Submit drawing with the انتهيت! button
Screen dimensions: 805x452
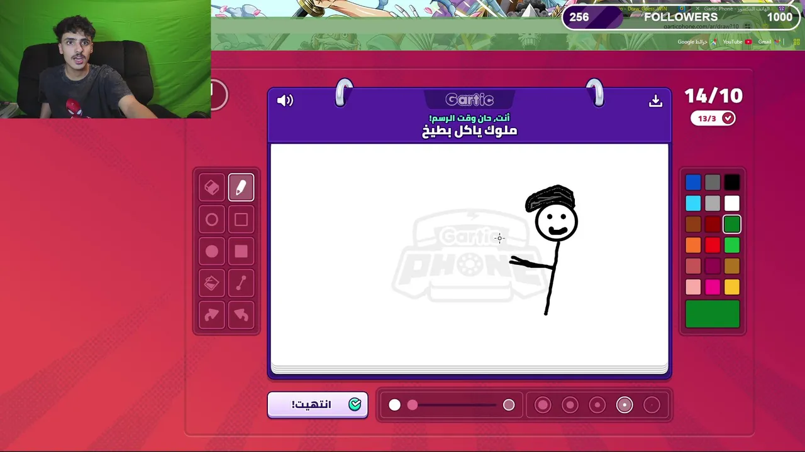318,405
